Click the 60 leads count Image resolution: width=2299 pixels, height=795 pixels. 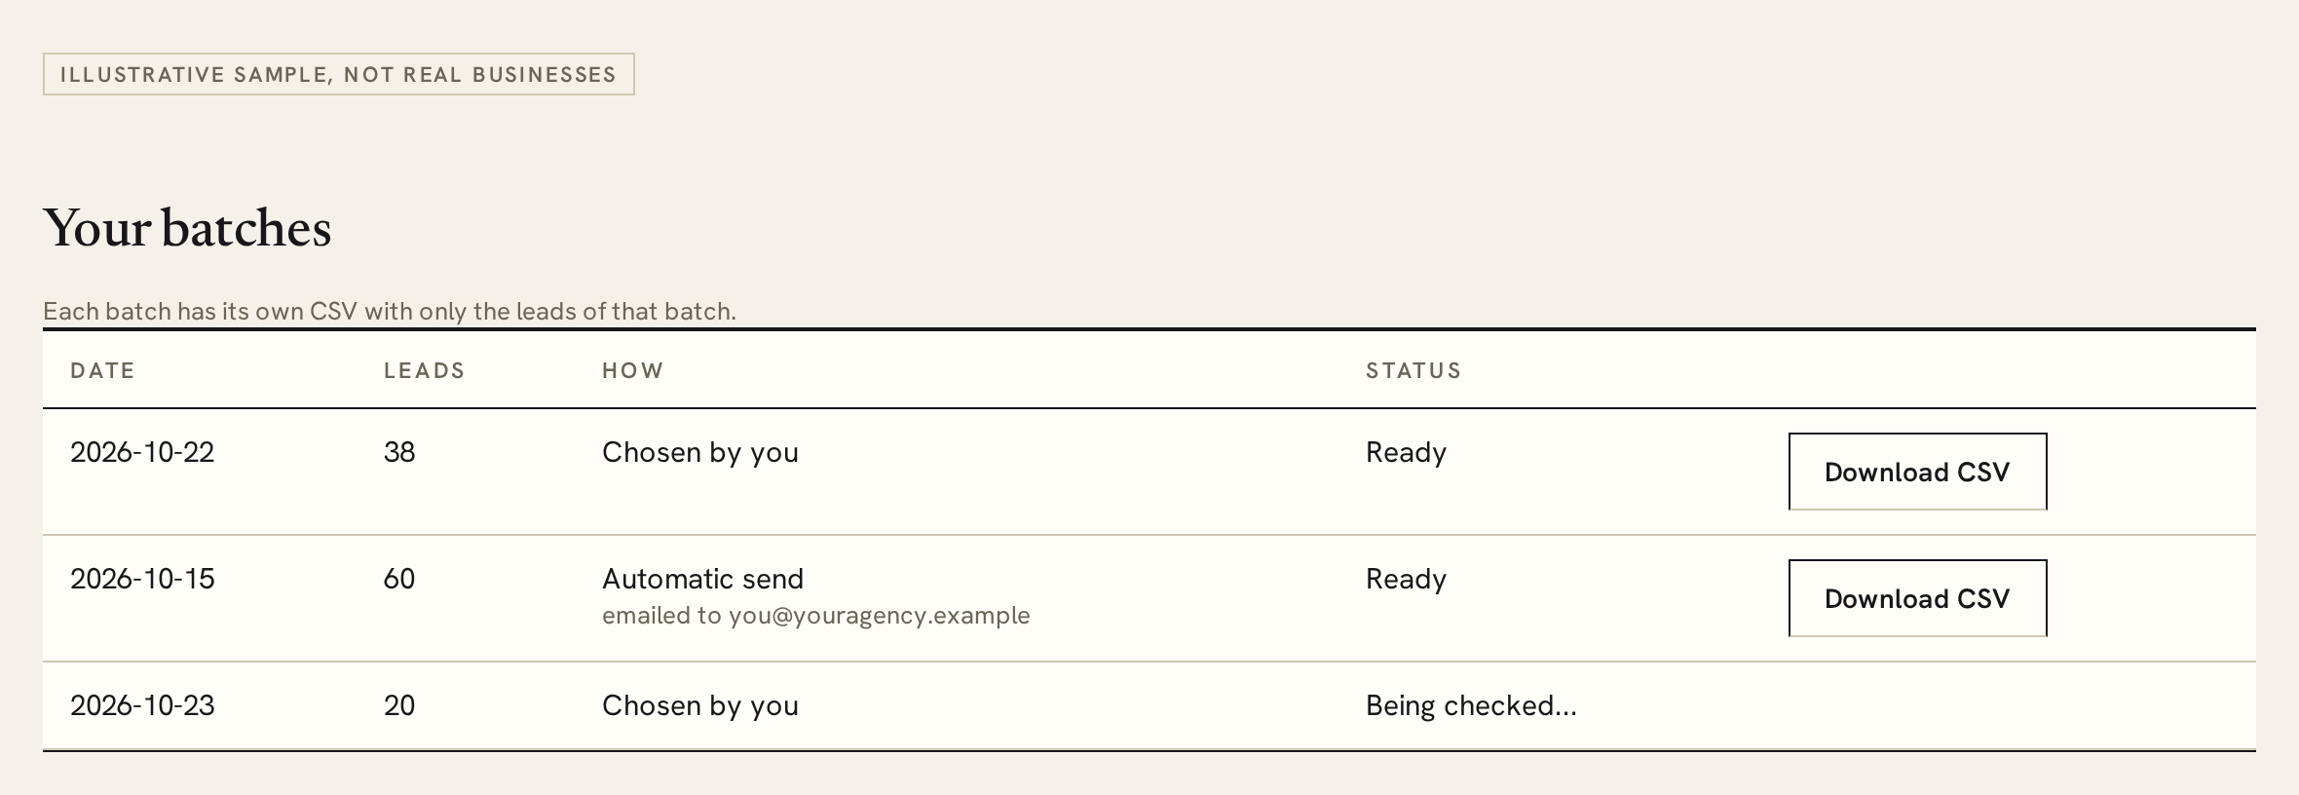tap(399, 579)
